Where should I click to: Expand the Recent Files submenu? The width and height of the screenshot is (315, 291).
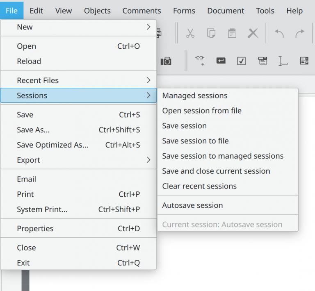pyautogui.click(x=78, y=80)
